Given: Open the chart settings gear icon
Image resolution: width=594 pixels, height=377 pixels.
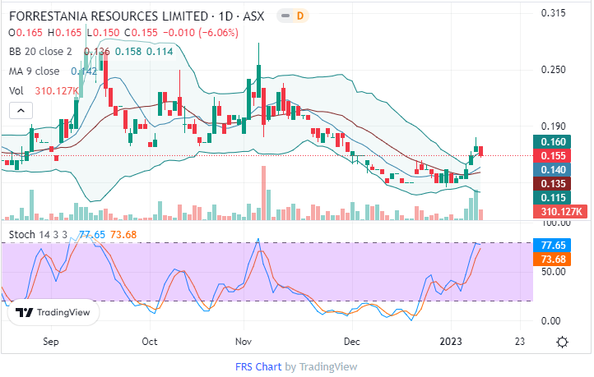Looking at the screenshot, I should coord(562,342).
